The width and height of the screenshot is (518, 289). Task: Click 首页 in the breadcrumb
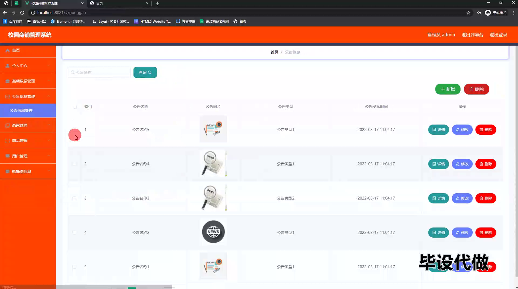pyautogui.click(x=274, y=52)
